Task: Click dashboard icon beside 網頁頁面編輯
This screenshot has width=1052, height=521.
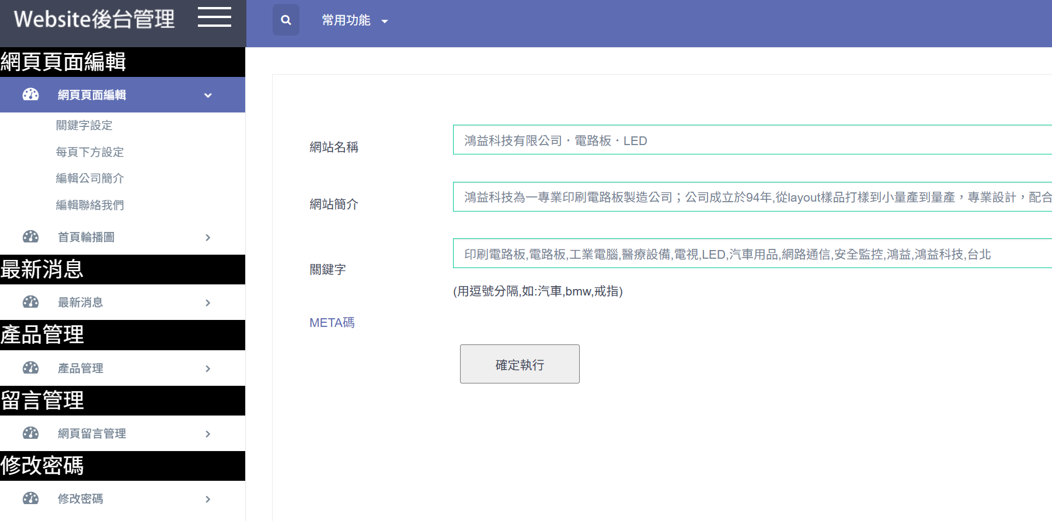Action: click(x=30, y=94)
